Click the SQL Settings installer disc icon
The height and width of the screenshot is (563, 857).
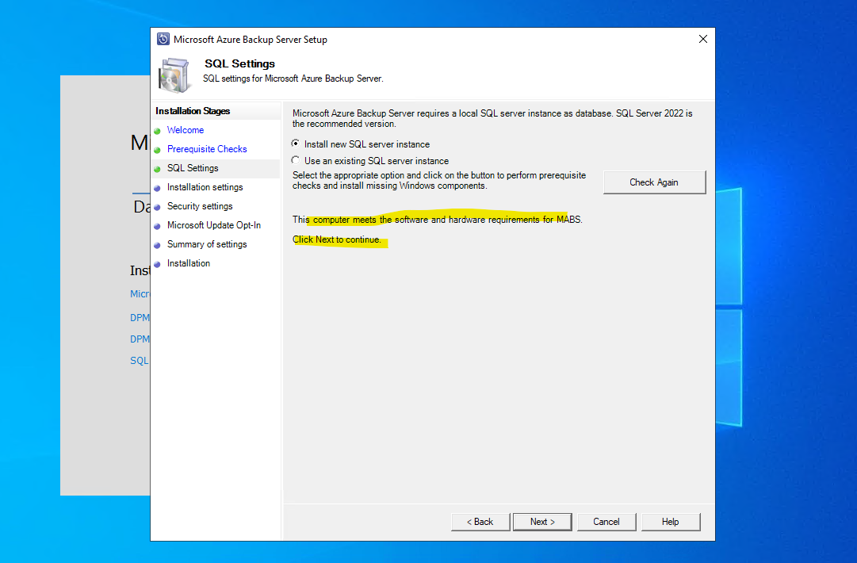174,75
